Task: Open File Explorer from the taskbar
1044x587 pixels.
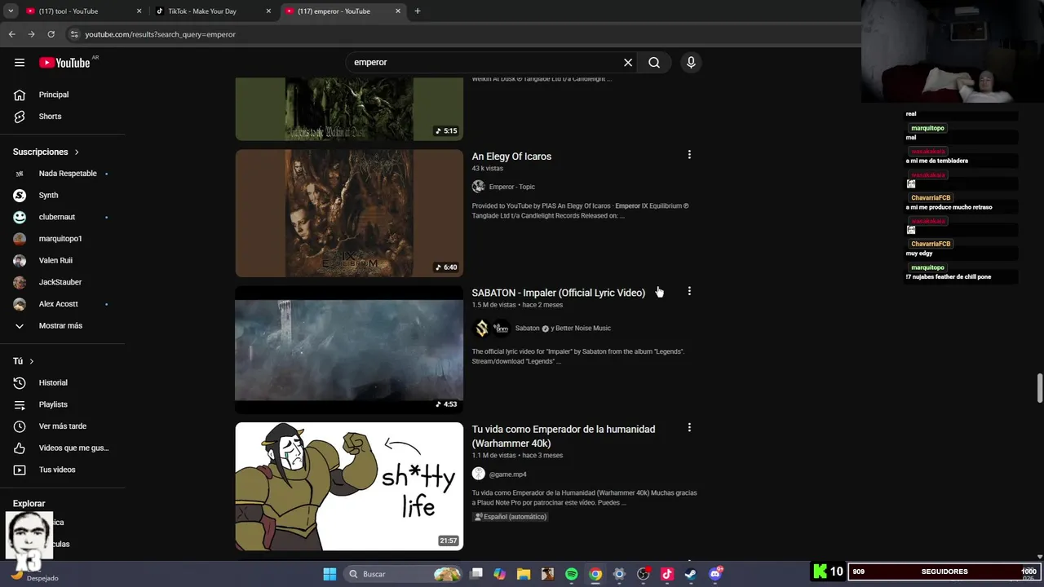Action: pyautogui.click(x=524, y=574)
